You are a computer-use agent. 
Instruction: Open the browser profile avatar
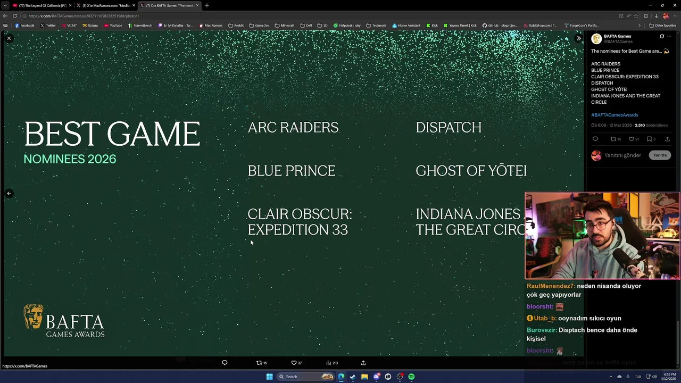tap(666, 16)
